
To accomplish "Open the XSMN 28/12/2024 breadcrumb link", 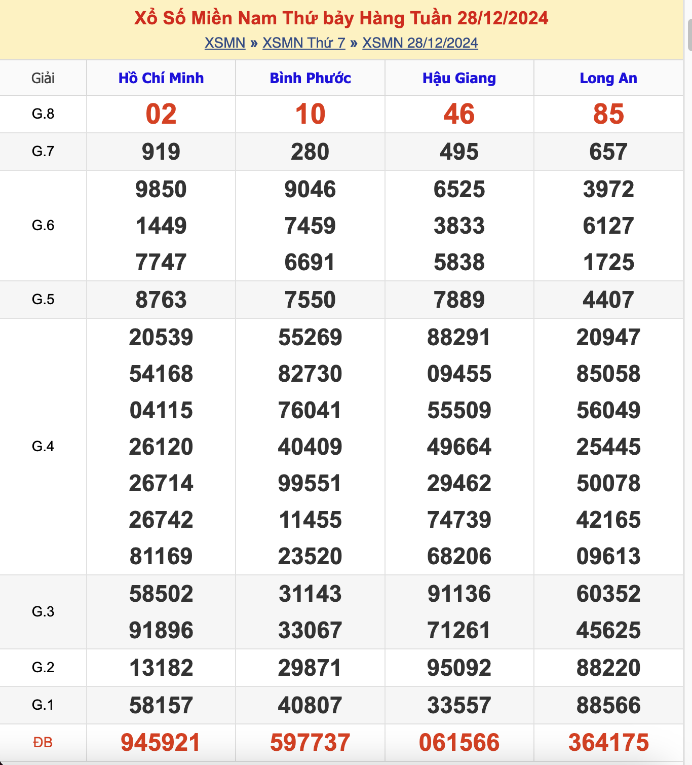I will pos(420,43).
